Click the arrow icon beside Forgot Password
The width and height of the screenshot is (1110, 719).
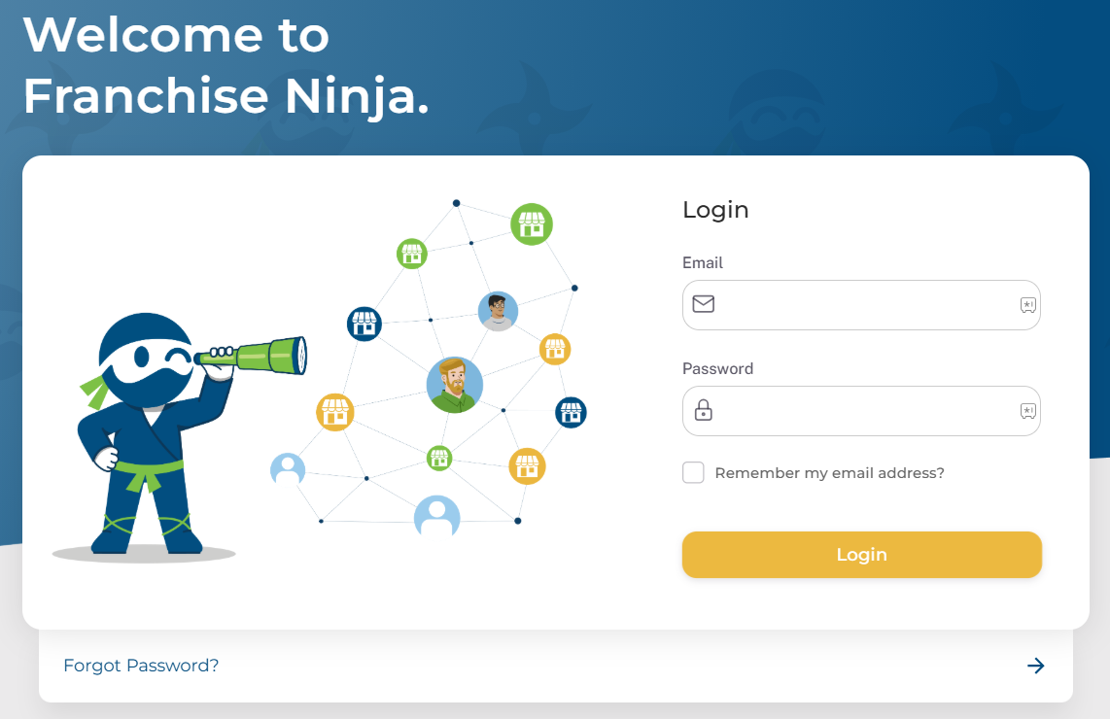1036,666
